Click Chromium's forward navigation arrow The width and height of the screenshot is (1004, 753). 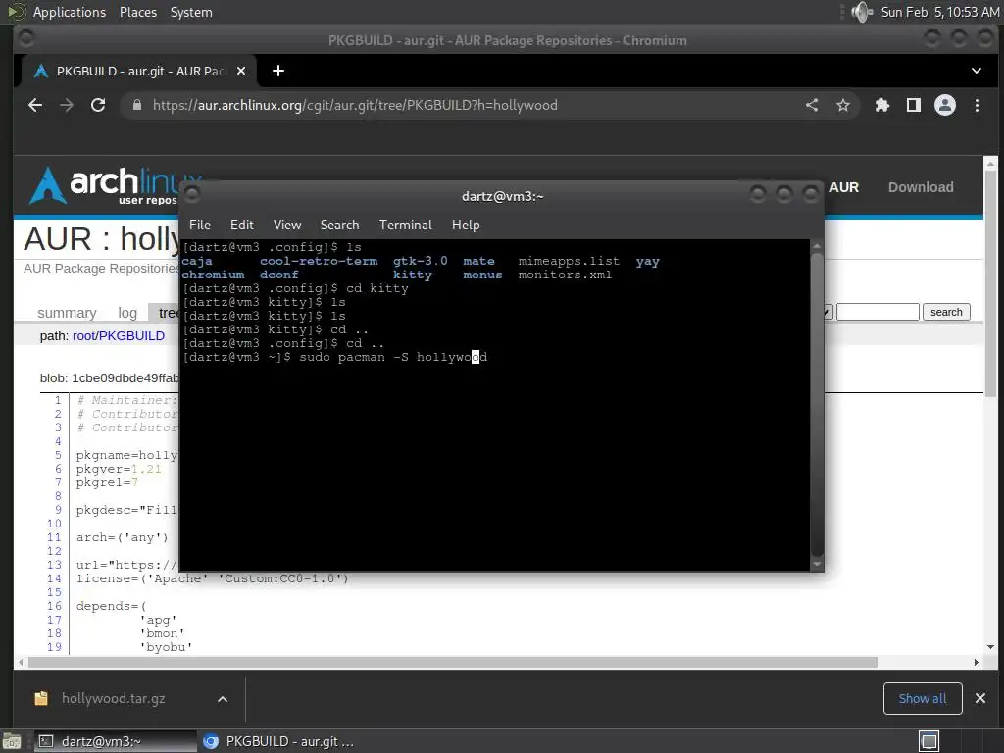coord(67,105)
